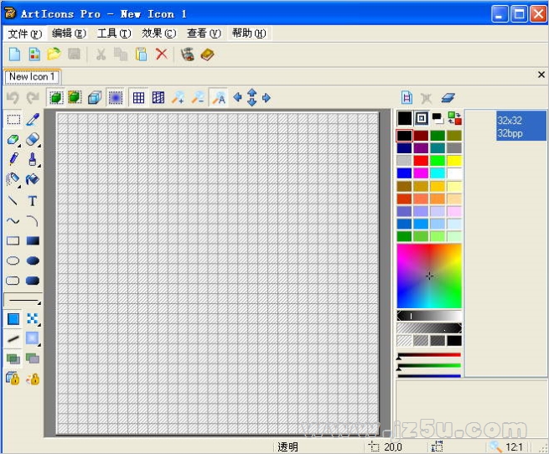Toggle the dithered checker pattern mode

pyautogui.click(x=33, y=318)
